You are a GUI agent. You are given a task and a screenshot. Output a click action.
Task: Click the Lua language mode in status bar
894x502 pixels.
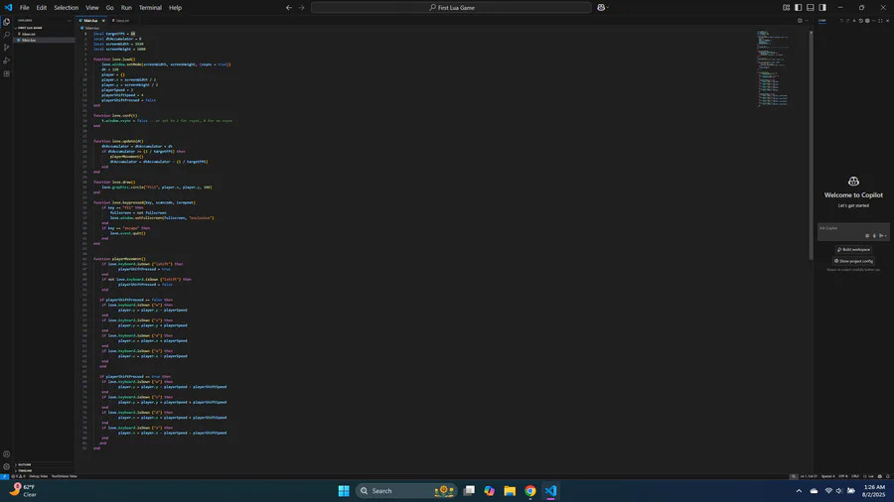869,476
